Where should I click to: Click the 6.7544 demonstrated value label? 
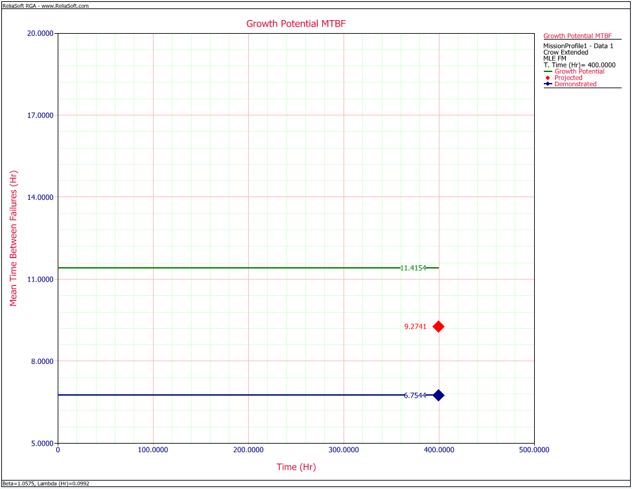[415, 396]
